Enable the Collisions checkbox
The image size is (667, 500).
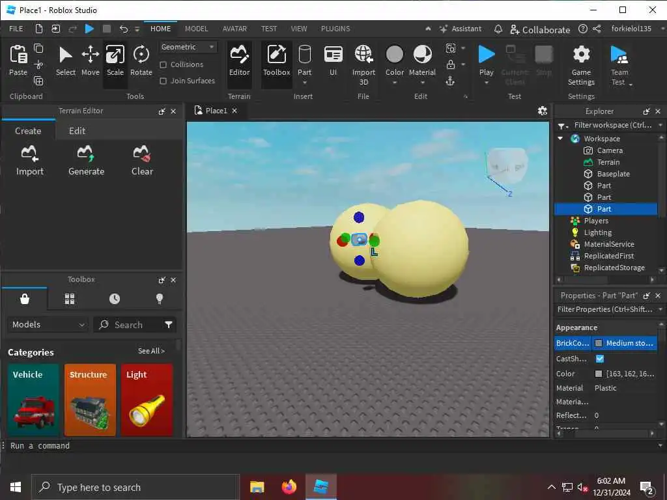click(163, 64)
